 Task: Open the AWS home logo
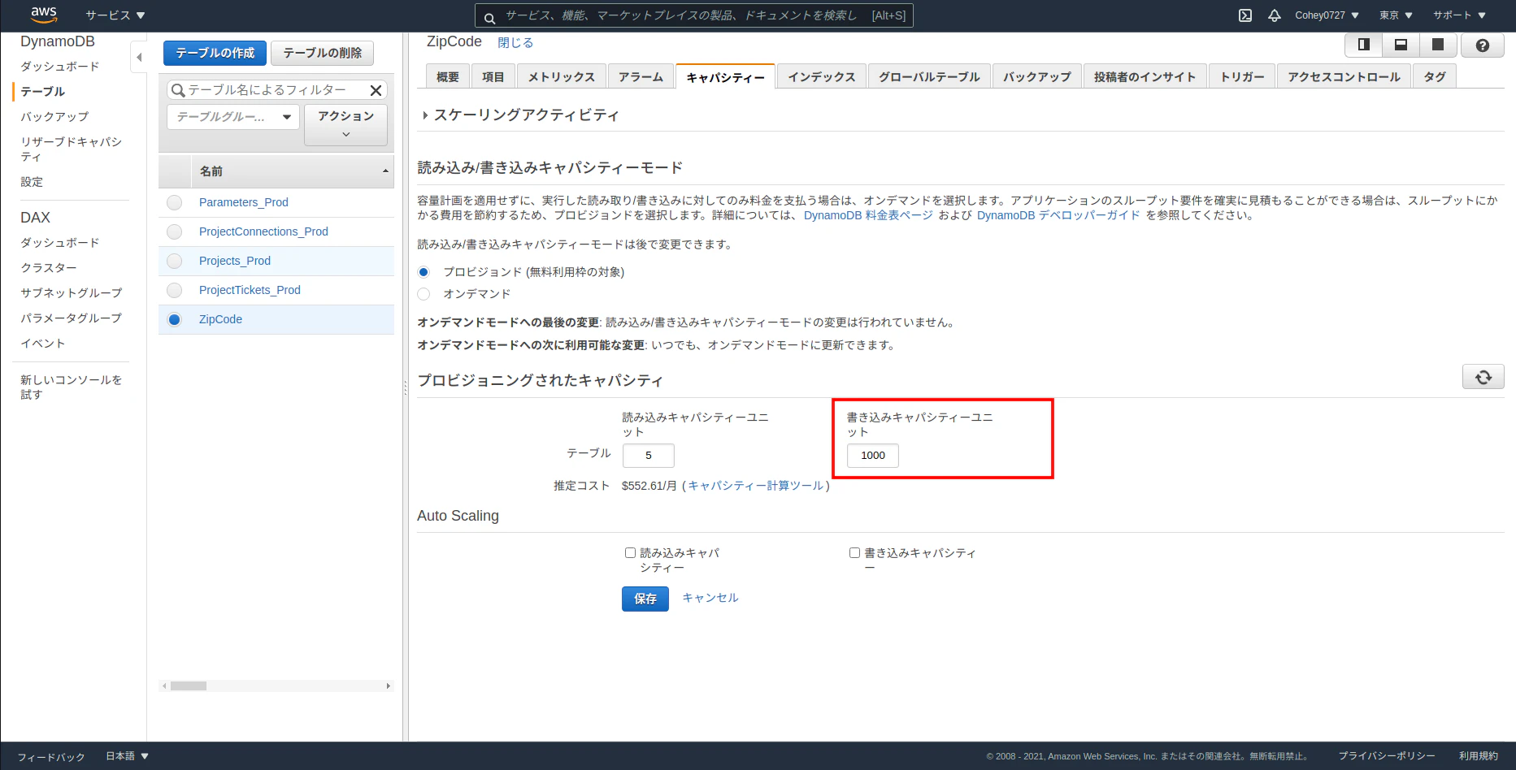43,15
